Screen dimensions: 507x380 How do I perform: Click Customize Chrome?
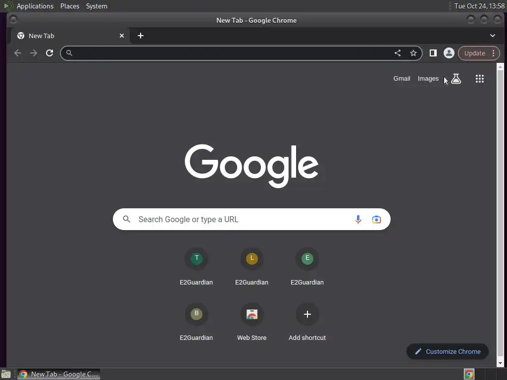click(x=448, y=352)
